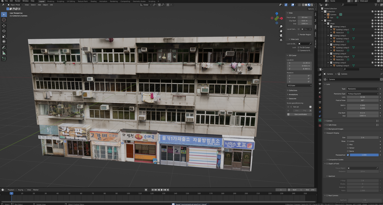Open the Output properties tab icon
383x205 pixels.
click(x=320, y=84)
